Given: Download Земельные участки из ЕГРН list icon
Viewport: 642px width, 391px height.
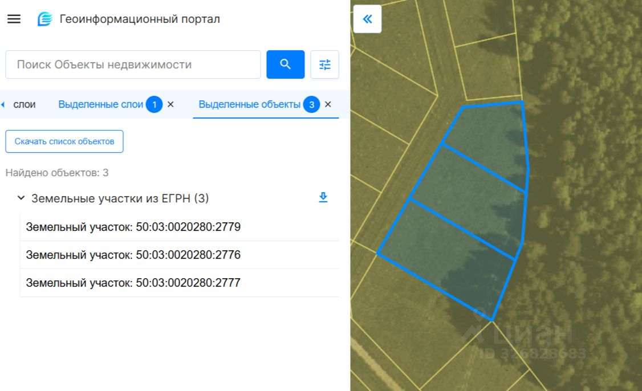Looking at the screenshot, I should 323,197.
